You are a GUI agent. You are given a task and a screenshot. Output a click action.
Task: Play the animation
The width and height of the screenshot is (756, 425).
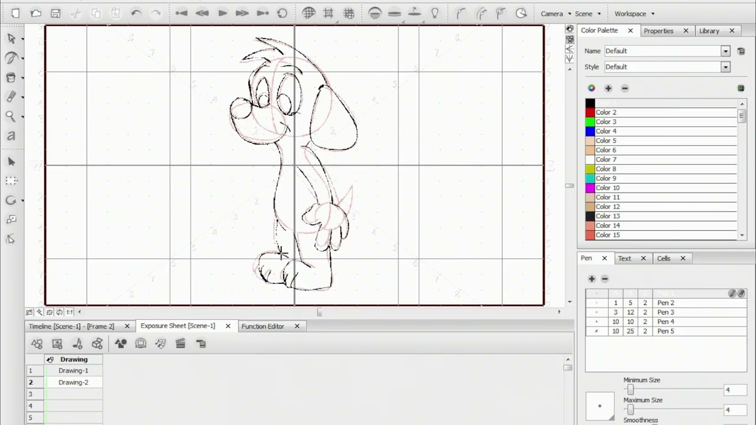pyautogui.click(x=222, y=13)
